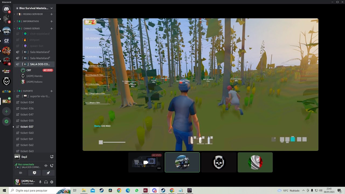Open WhatsApp from the taskbar
This screenshot has width=345, height=194.
tap(137, 190)
